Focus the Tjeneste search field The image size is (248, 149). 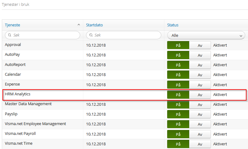[43, 35]
